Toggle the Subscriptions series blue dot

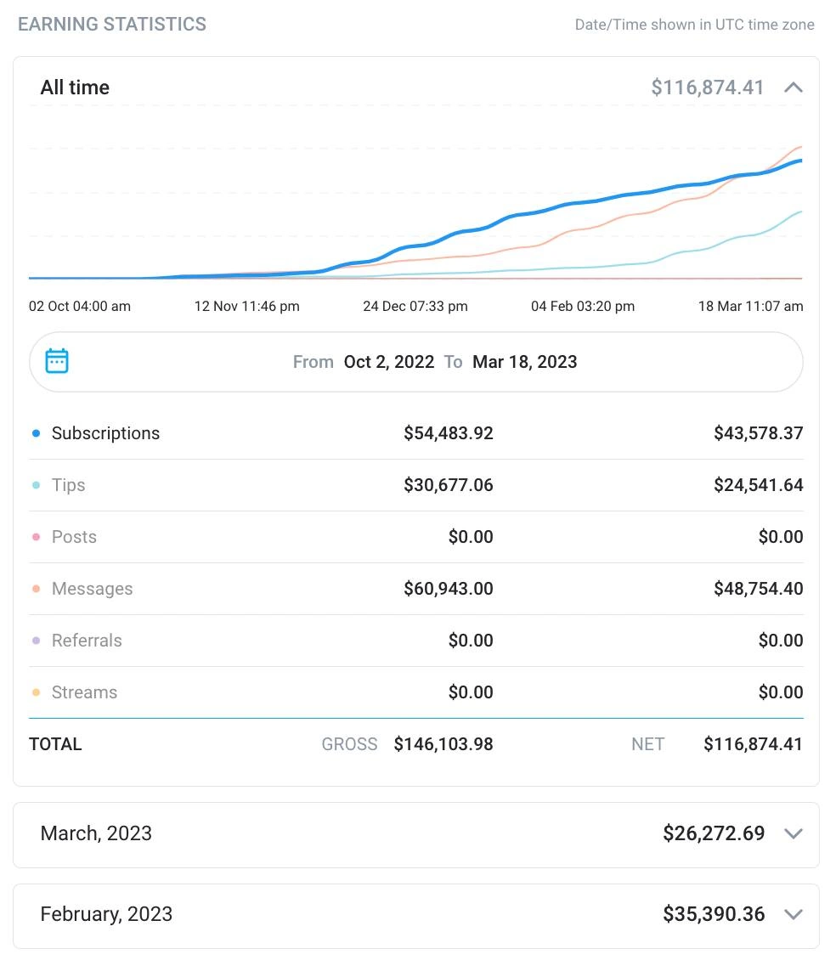pyautogui.click(x=36, y=433)
